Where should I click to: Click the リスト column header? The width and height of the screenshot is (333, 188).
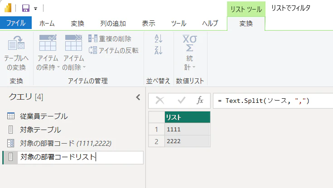(x=188, y=117)
